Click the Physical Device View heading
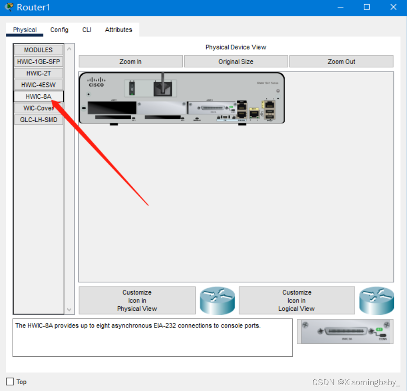407x391 pixels. pyautogui.click(x=236, y=47)
